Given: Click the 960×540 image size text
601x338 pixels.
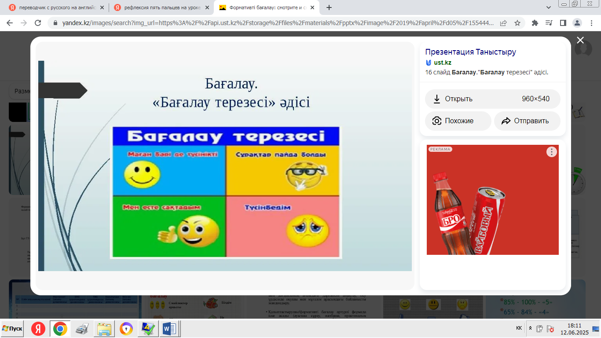Looking at the screenshot, I should (x=536, y=99).
